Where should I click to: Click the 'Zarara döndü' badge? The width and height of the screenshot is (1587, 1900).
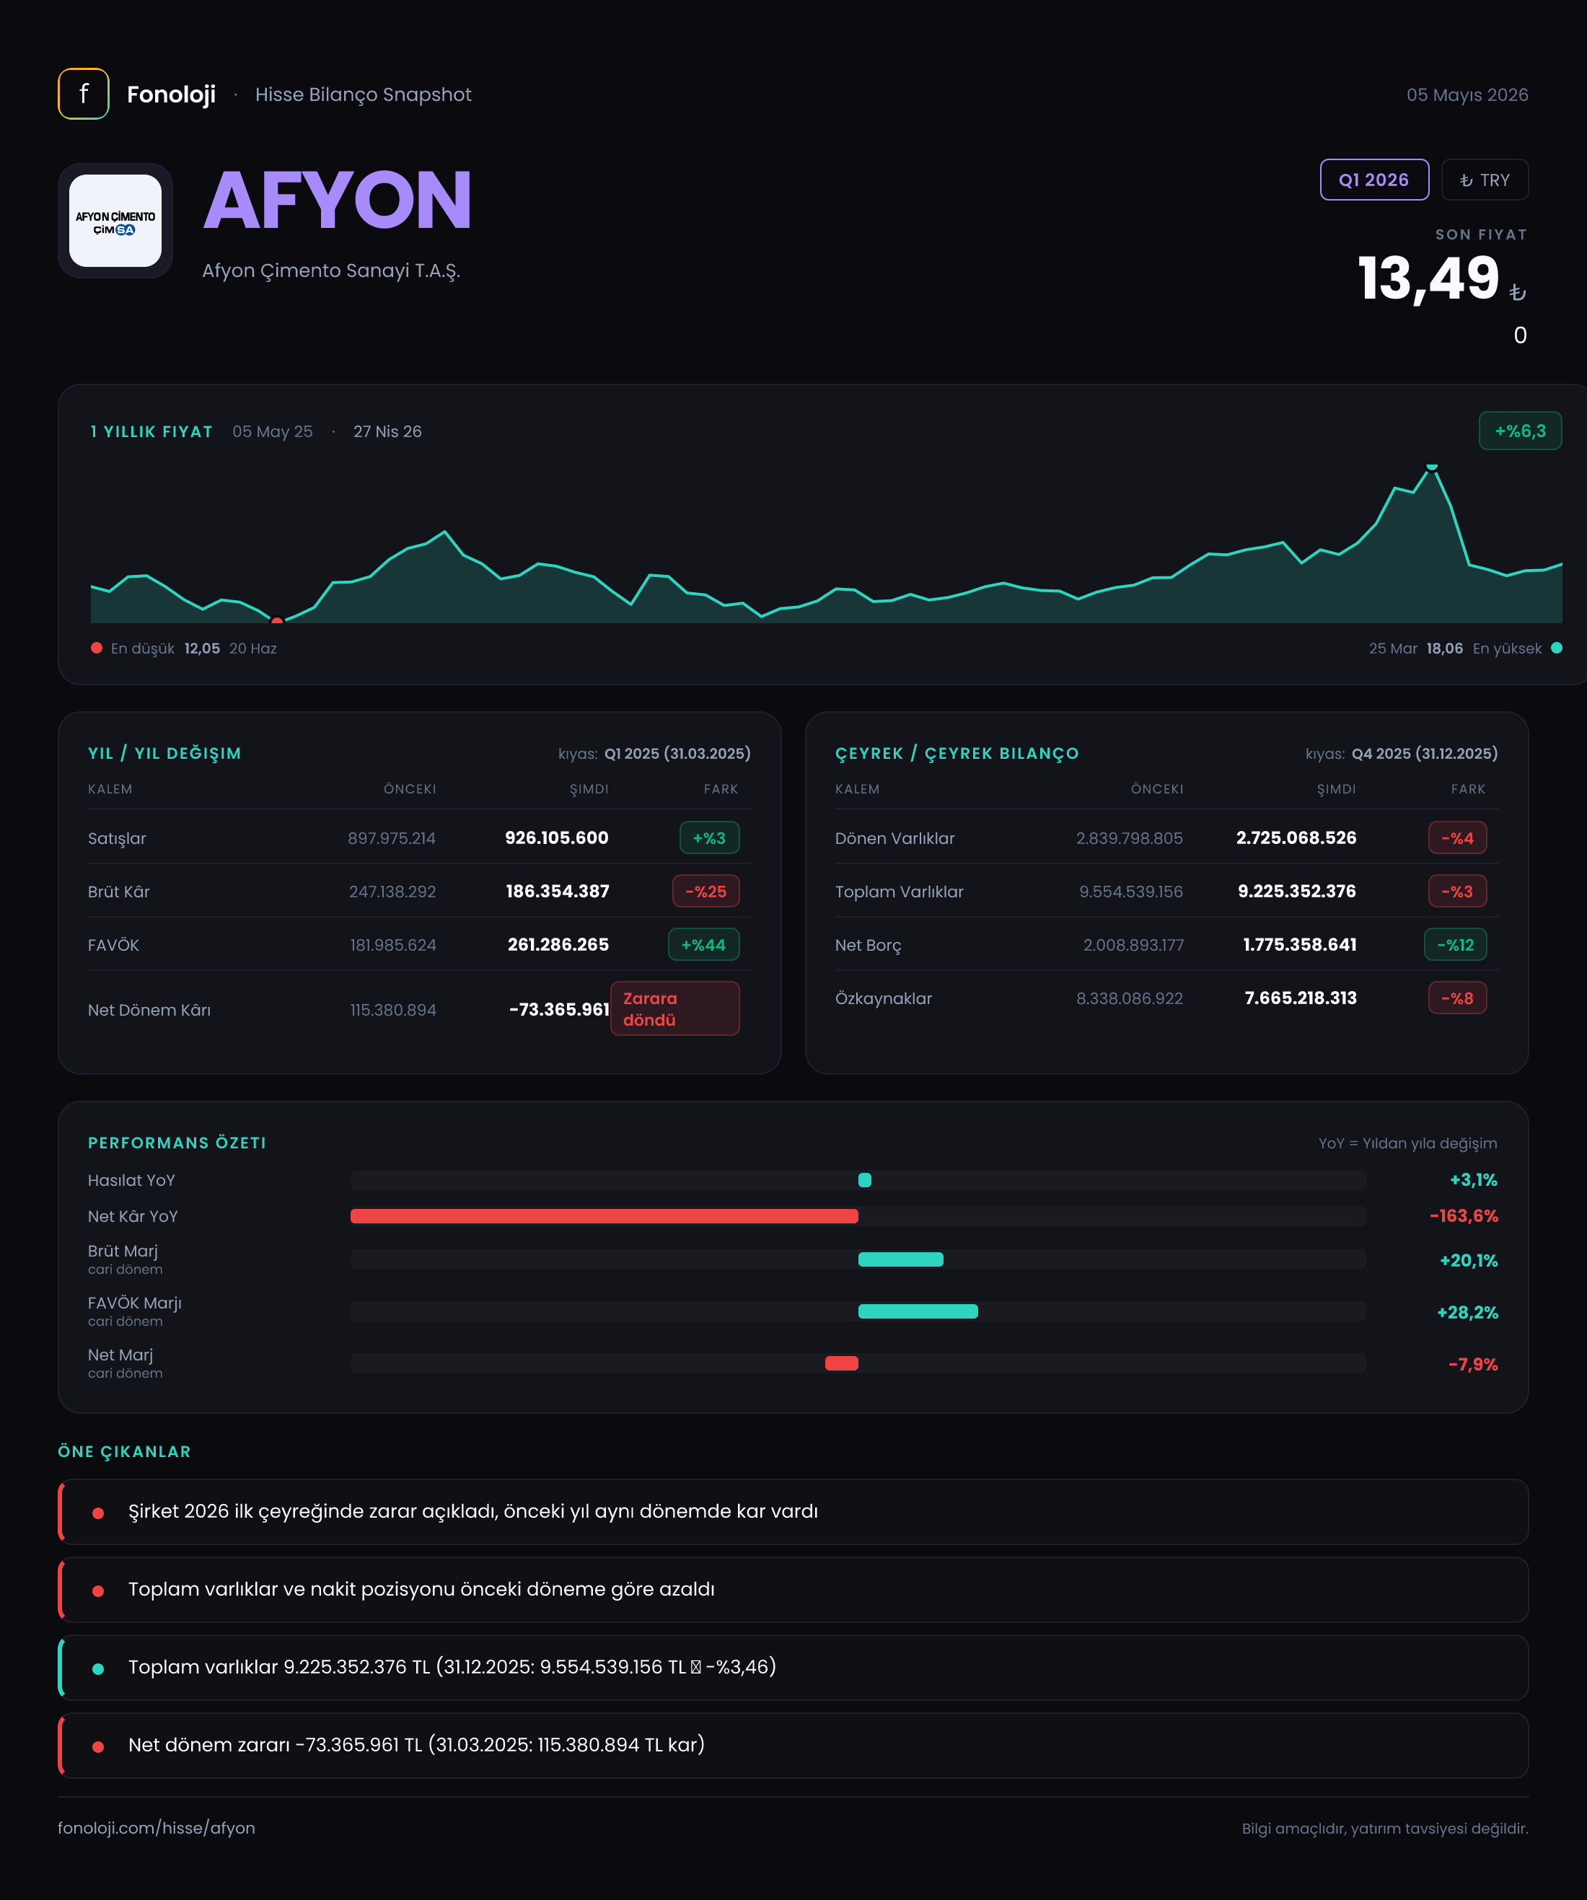675,1009
